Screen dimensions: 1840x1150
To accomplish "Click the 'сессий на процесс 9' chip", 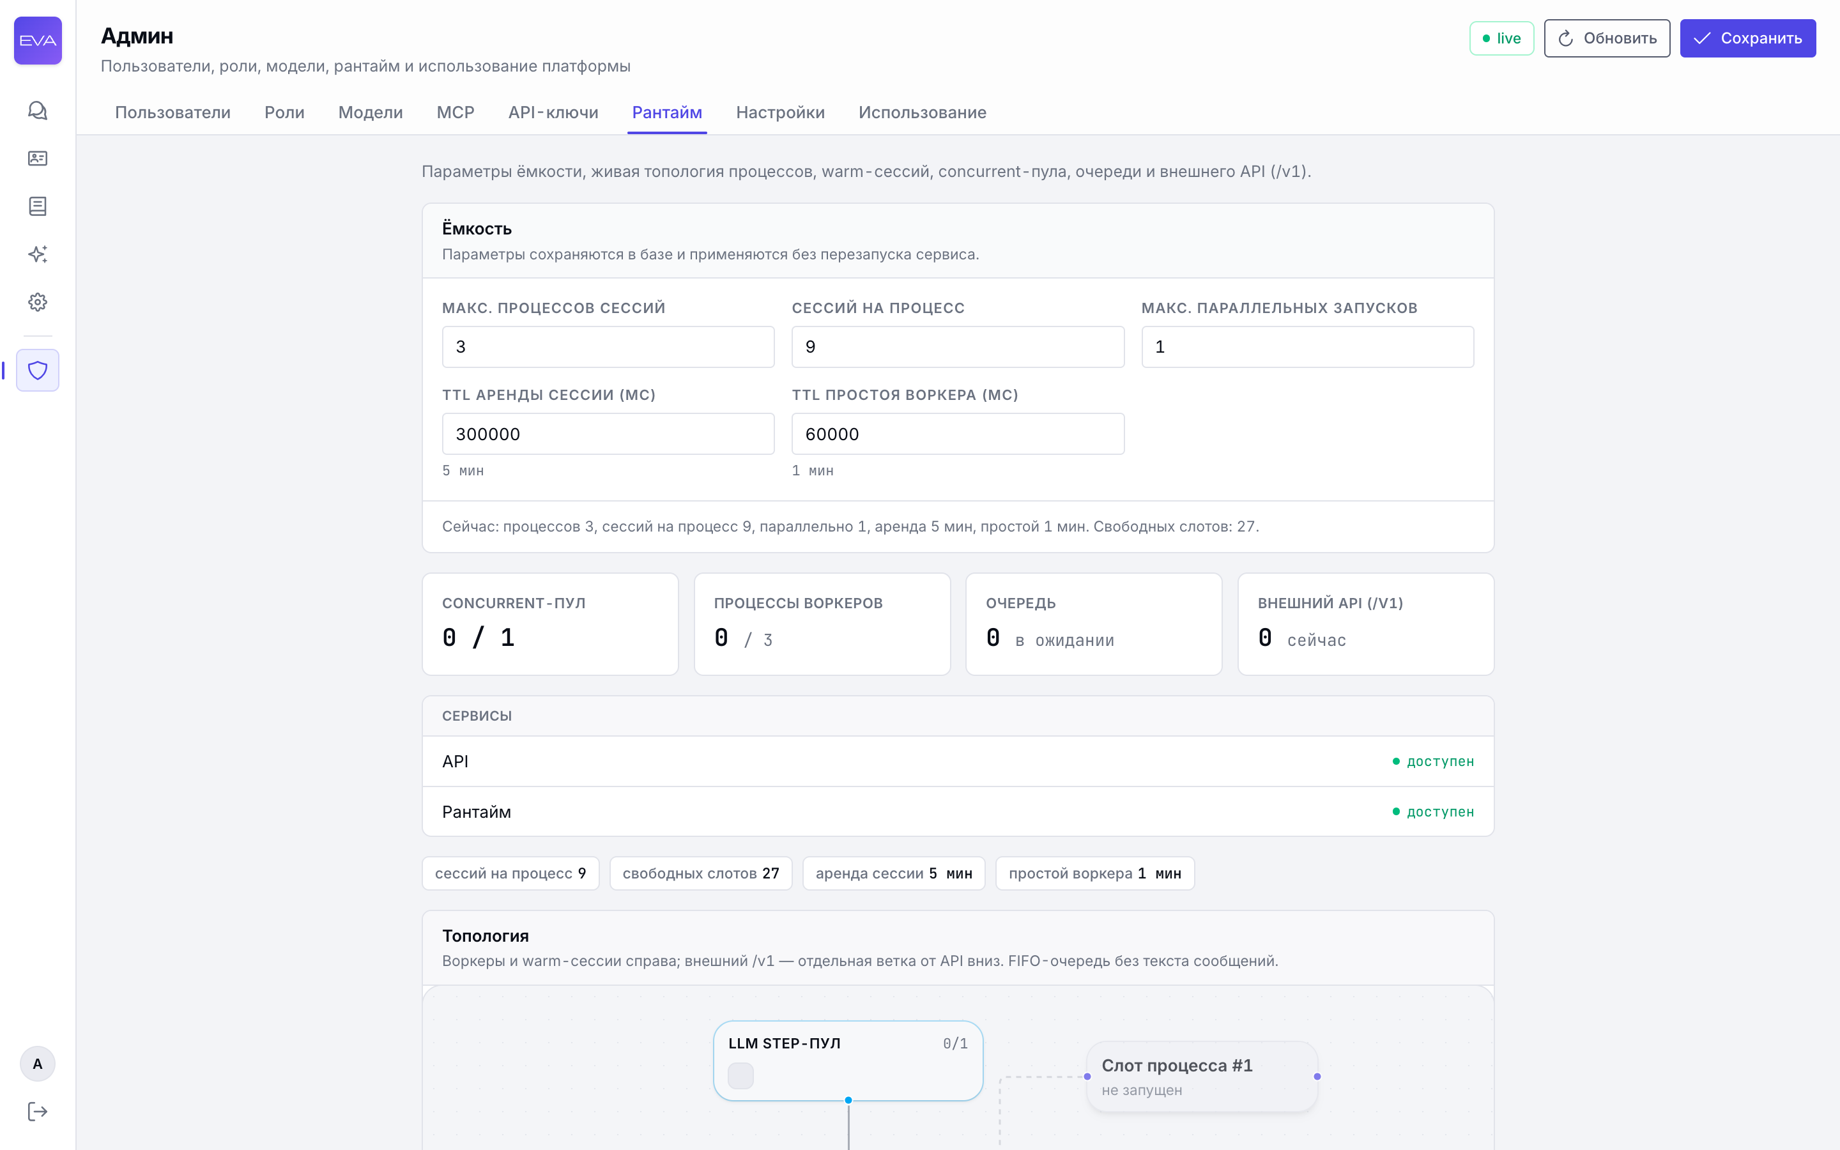I will coord(510,873).
